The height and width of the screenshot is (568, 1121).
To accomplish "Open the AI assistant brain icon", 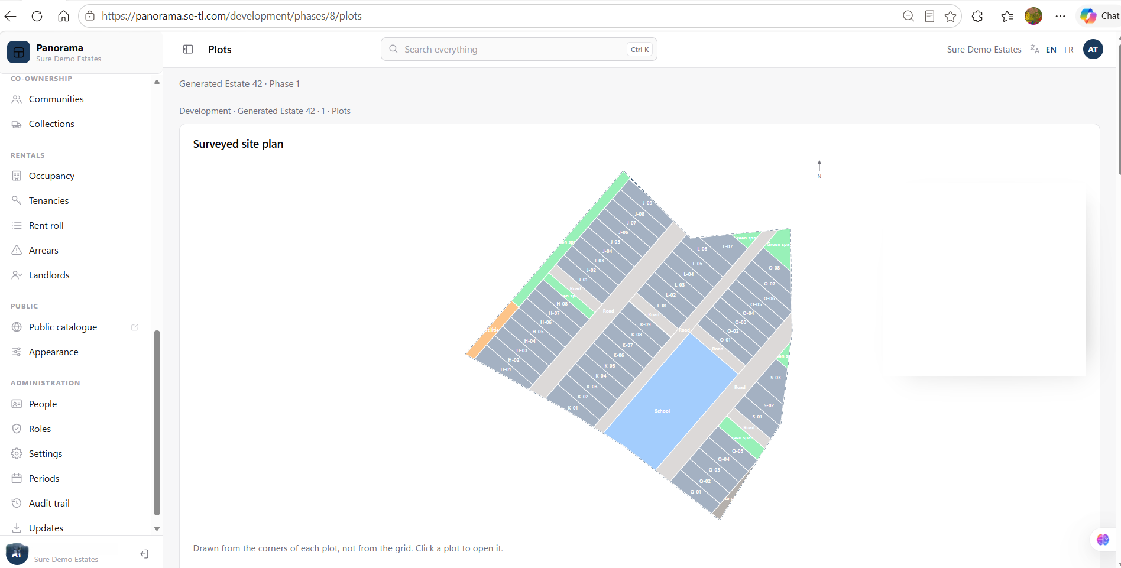I will click(x=1103, y=540).
